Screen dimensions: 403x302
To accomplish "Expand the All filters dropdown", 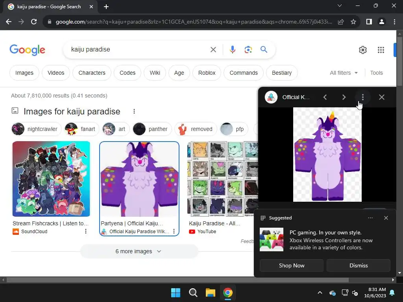I will 344,73.
